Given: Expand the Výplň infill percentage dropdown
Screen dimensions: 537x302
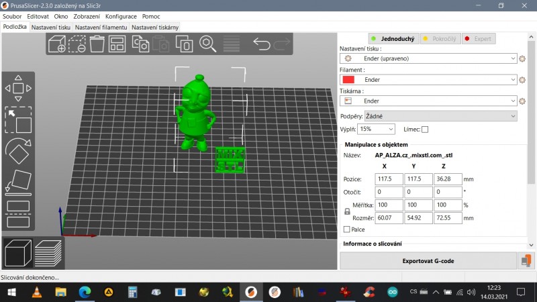Looking at the screenshot, I should point(376,129).
